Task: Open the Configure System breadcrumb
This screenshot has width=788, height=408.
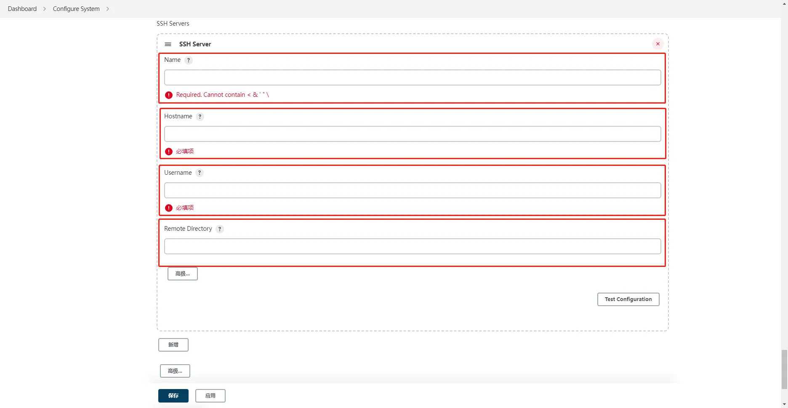Action: (76, 9)
